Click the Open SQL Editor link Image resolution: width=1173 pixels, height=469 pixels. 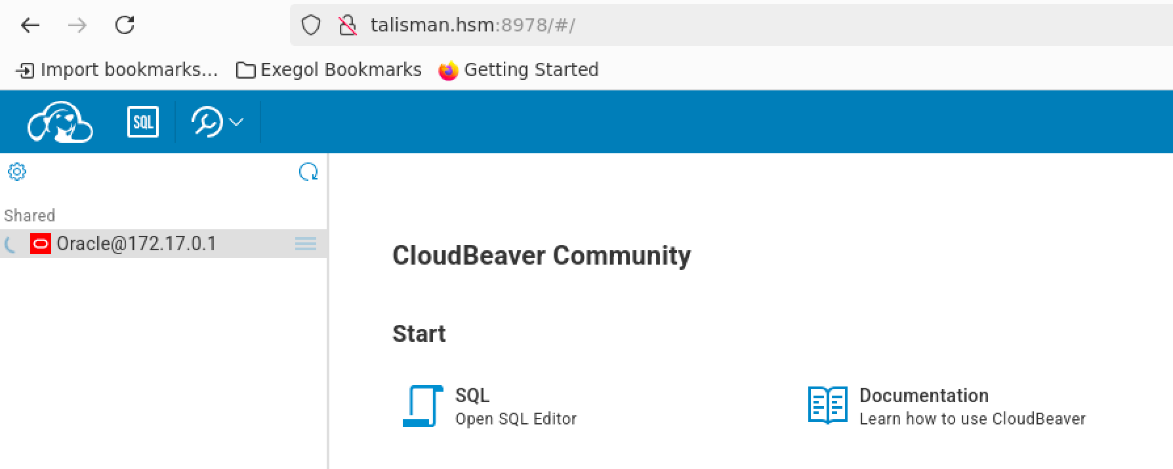click(516, 419)
